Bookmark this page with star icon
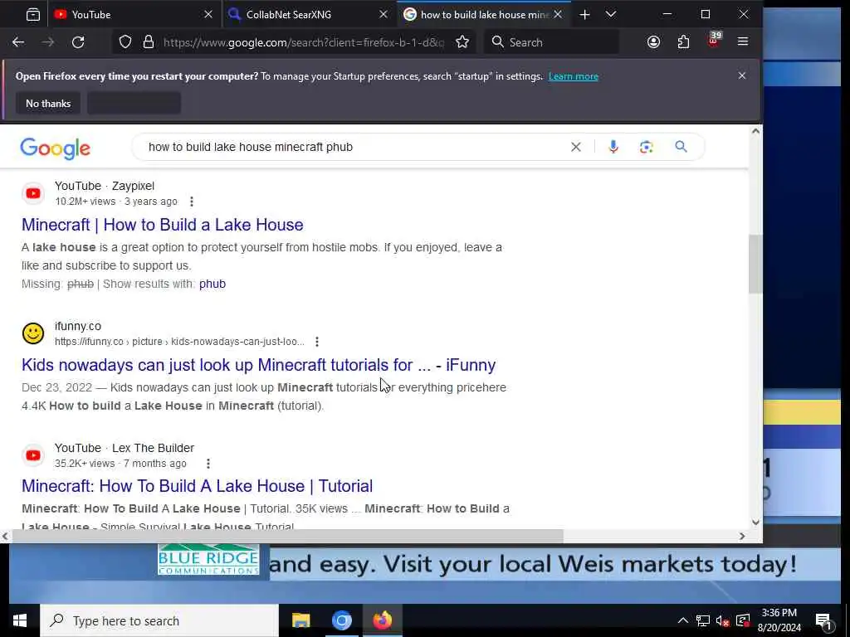Viewport: 850px width, 637px height. tap(462, 42)
